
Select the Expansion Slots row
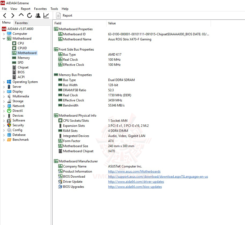point(132,126)
